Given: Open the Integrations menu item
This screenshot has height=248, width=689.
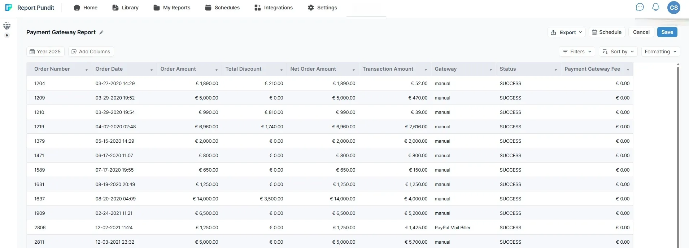Looking at the screenshot, I should pyautogui.click(x=274, y=8).
